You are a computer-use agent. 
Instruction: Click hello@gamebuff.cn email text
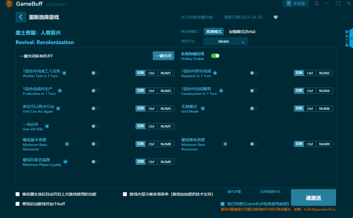pos(320,209)
